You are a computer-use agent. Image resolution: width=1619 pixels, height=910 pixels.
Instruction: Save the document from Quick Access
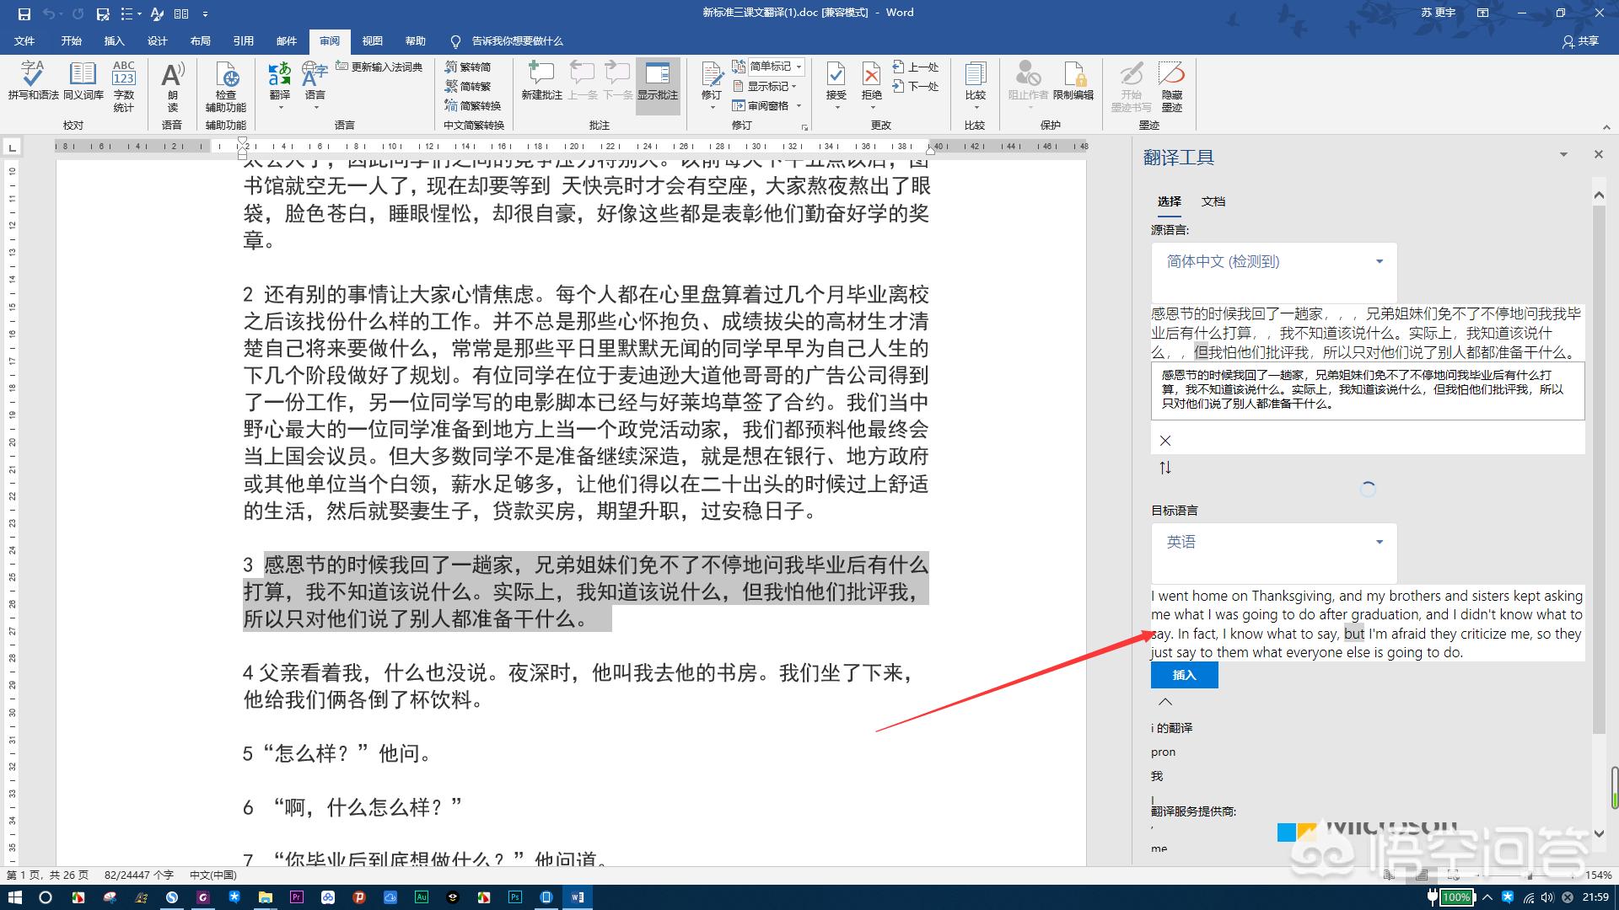pos(24,13)
